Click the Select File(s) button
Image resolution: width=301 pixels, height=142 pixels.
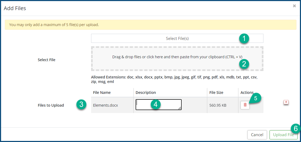pos(177,38)
